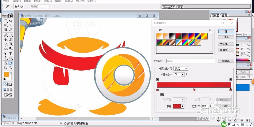Switch to the 文件浏览器 tab
Screen dimensions: 254x127
click(169, 7)
